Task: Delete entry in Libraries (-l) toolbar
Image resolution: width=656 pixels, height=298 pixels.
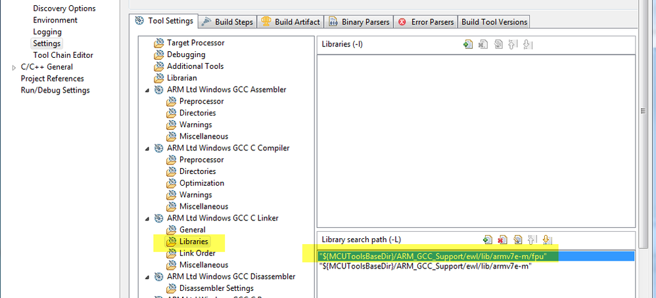Action: tap(482, 44)
